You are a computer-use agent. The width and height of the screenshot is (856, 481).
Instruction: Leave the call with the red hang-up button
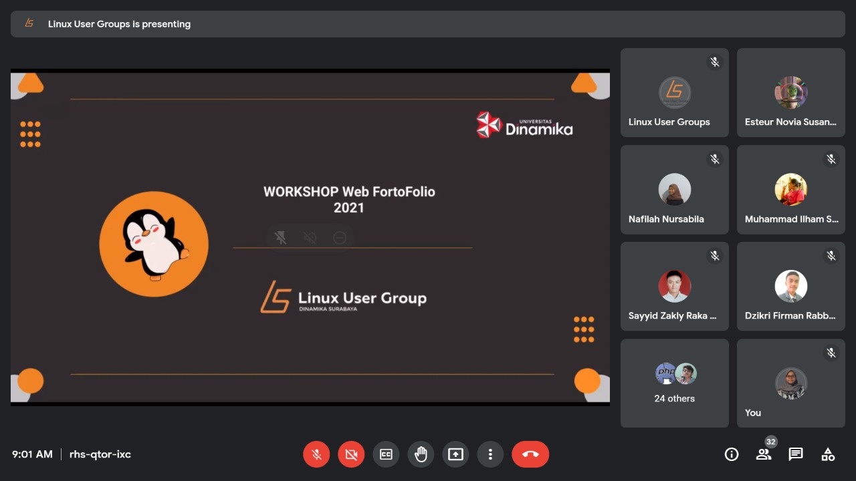530,454
